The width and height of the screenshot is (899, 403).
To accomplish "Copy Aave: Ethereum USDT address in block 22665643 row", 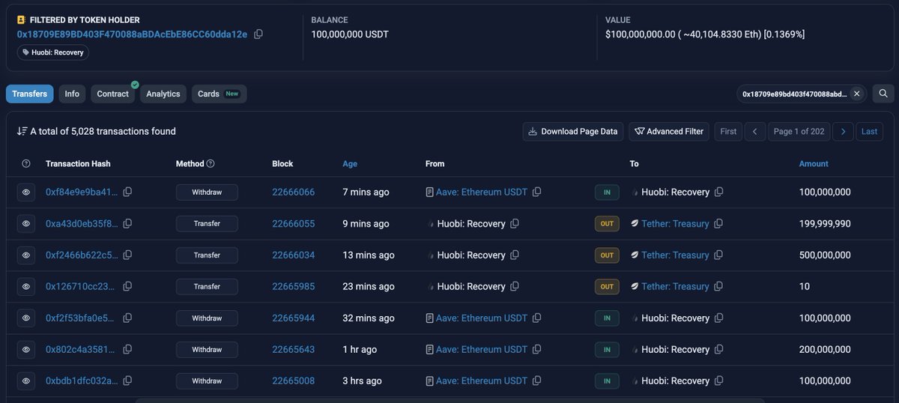I will pos(537,350).
